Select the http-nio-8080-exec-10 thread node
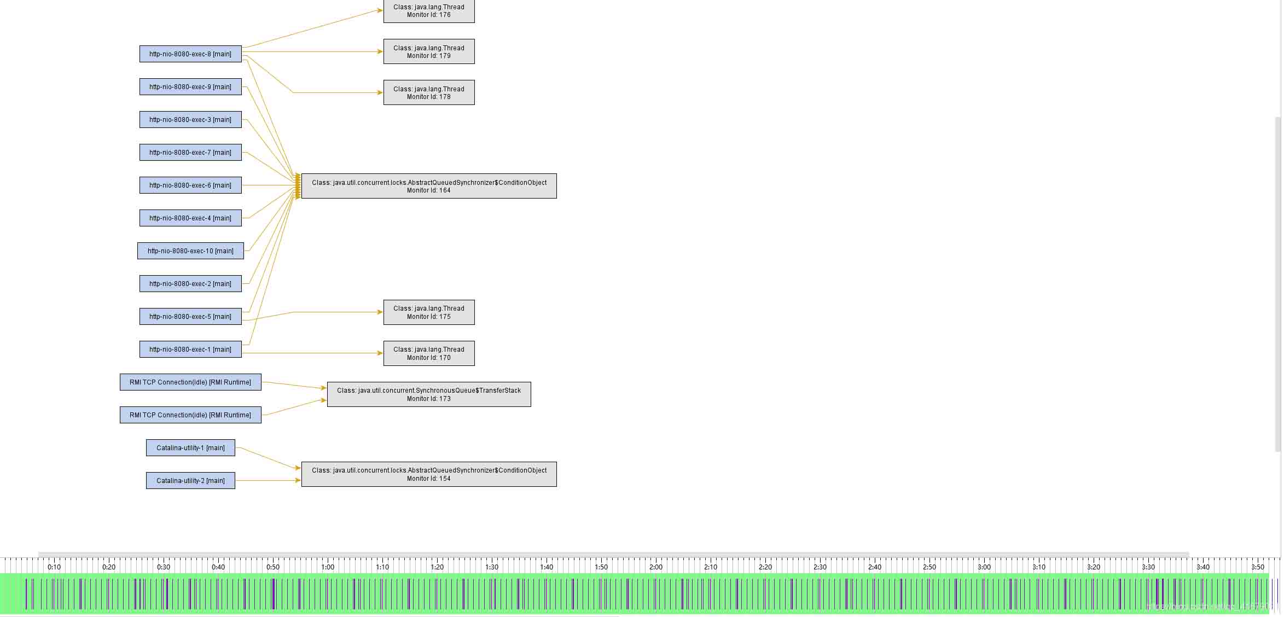 190,251
